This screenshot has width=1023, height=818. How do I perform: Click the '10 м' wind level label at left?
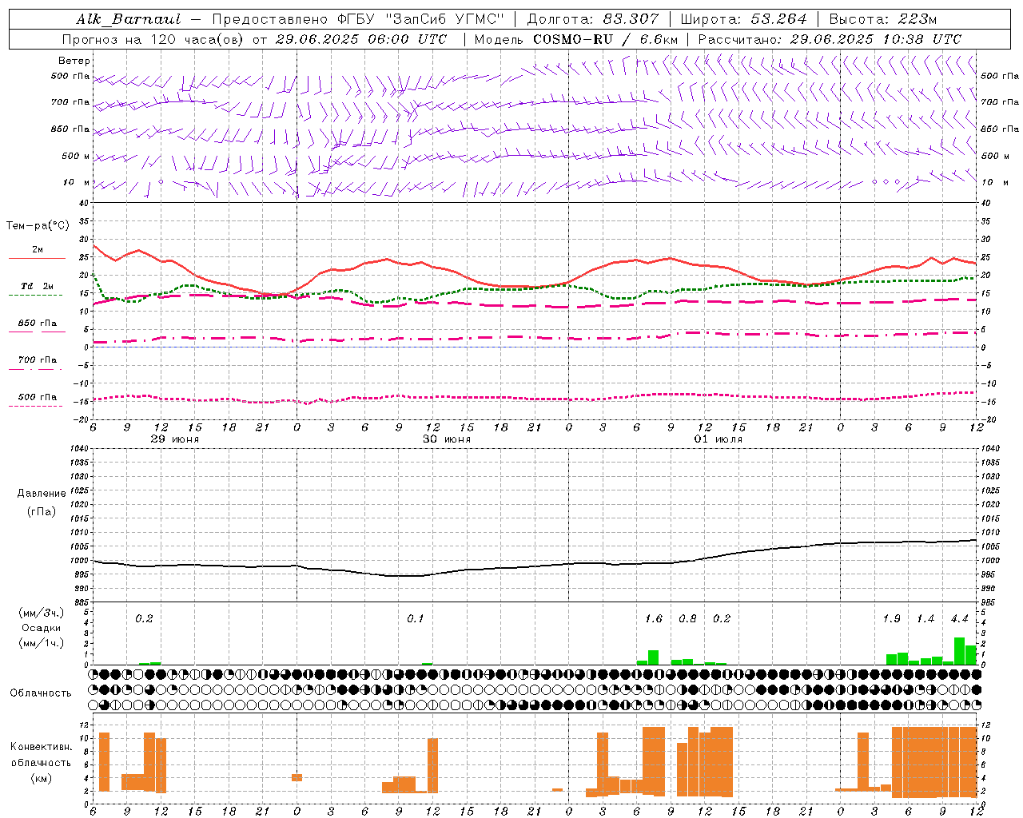[77, 182]
